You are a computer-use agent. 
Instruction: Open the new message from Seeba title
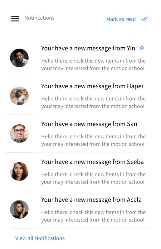pyautogui.click(x=92, y=162)
